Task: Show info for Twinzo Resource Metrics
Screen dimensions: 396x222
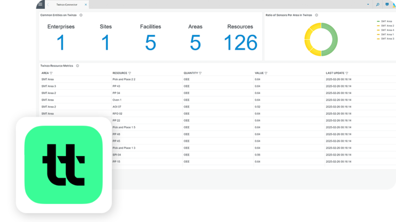Action: click(77, 66)
